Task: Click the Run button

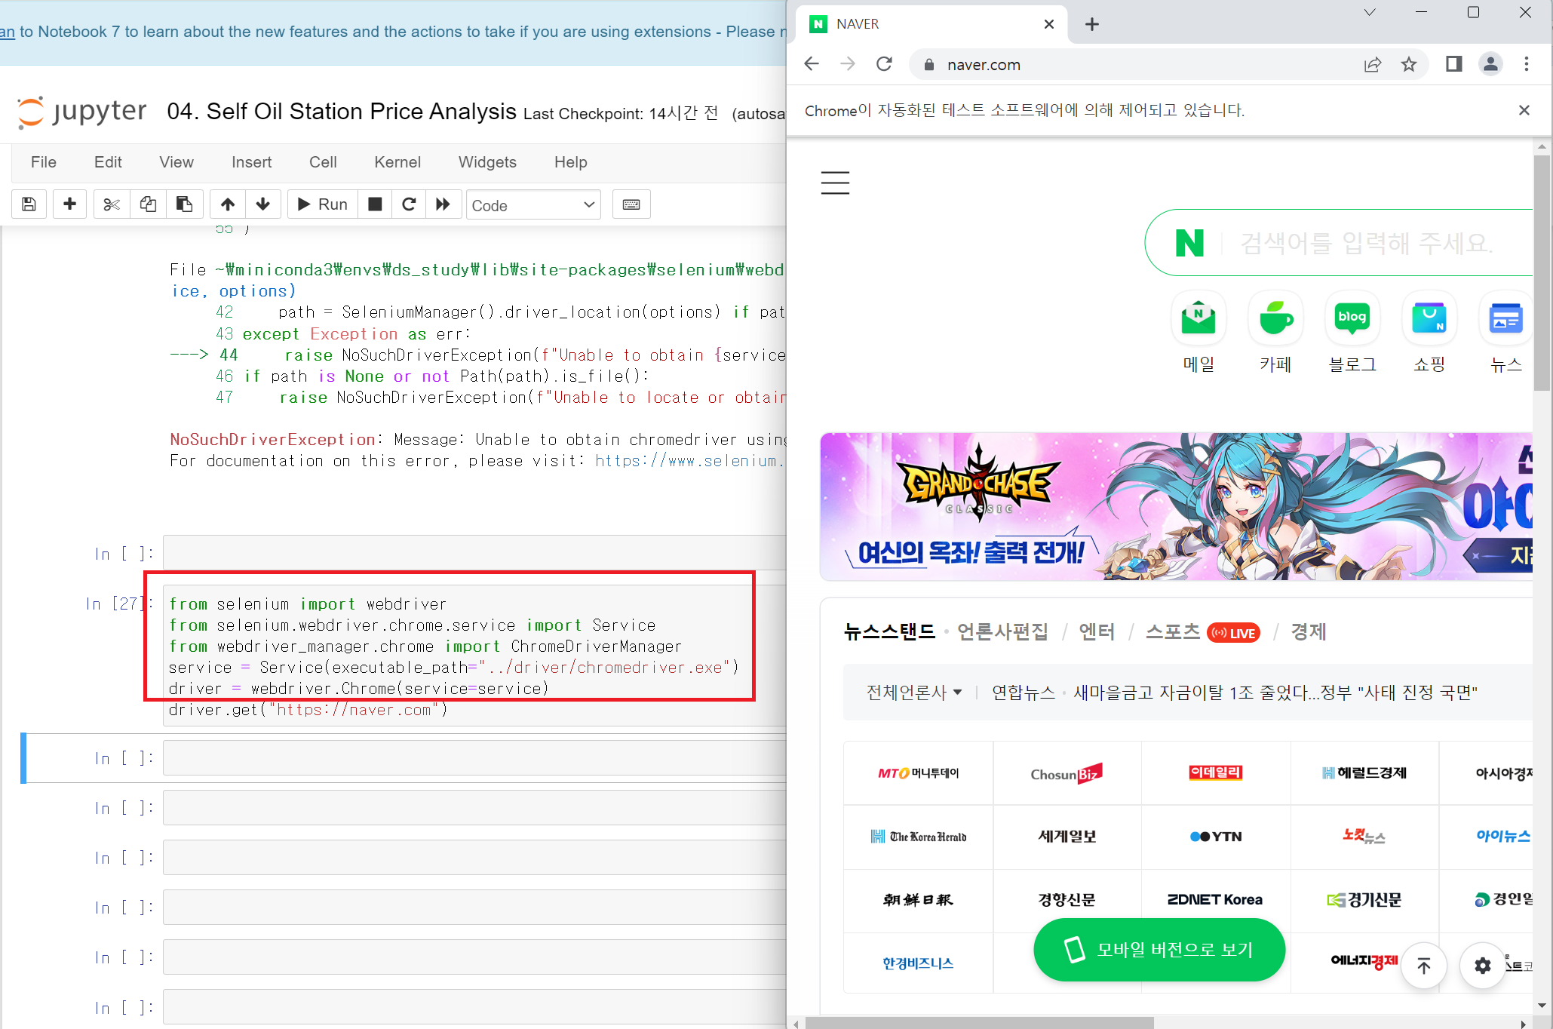Action: click(x=323, y=204)
